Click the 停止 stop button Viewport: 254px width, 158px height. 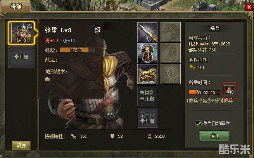tap(214, 136)
